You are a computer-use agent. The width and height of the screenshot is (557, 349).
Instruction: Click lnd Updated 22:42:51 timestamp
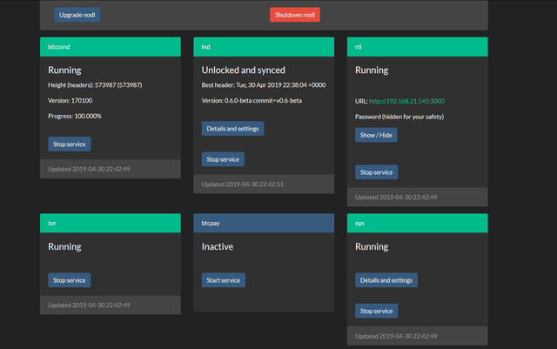[242, 185]
